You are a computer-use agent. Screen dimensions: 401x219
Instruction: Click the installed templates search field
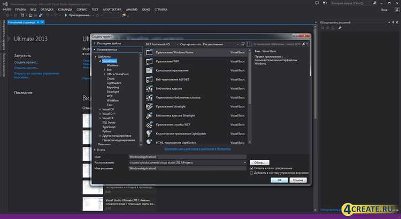click(277, 44)
